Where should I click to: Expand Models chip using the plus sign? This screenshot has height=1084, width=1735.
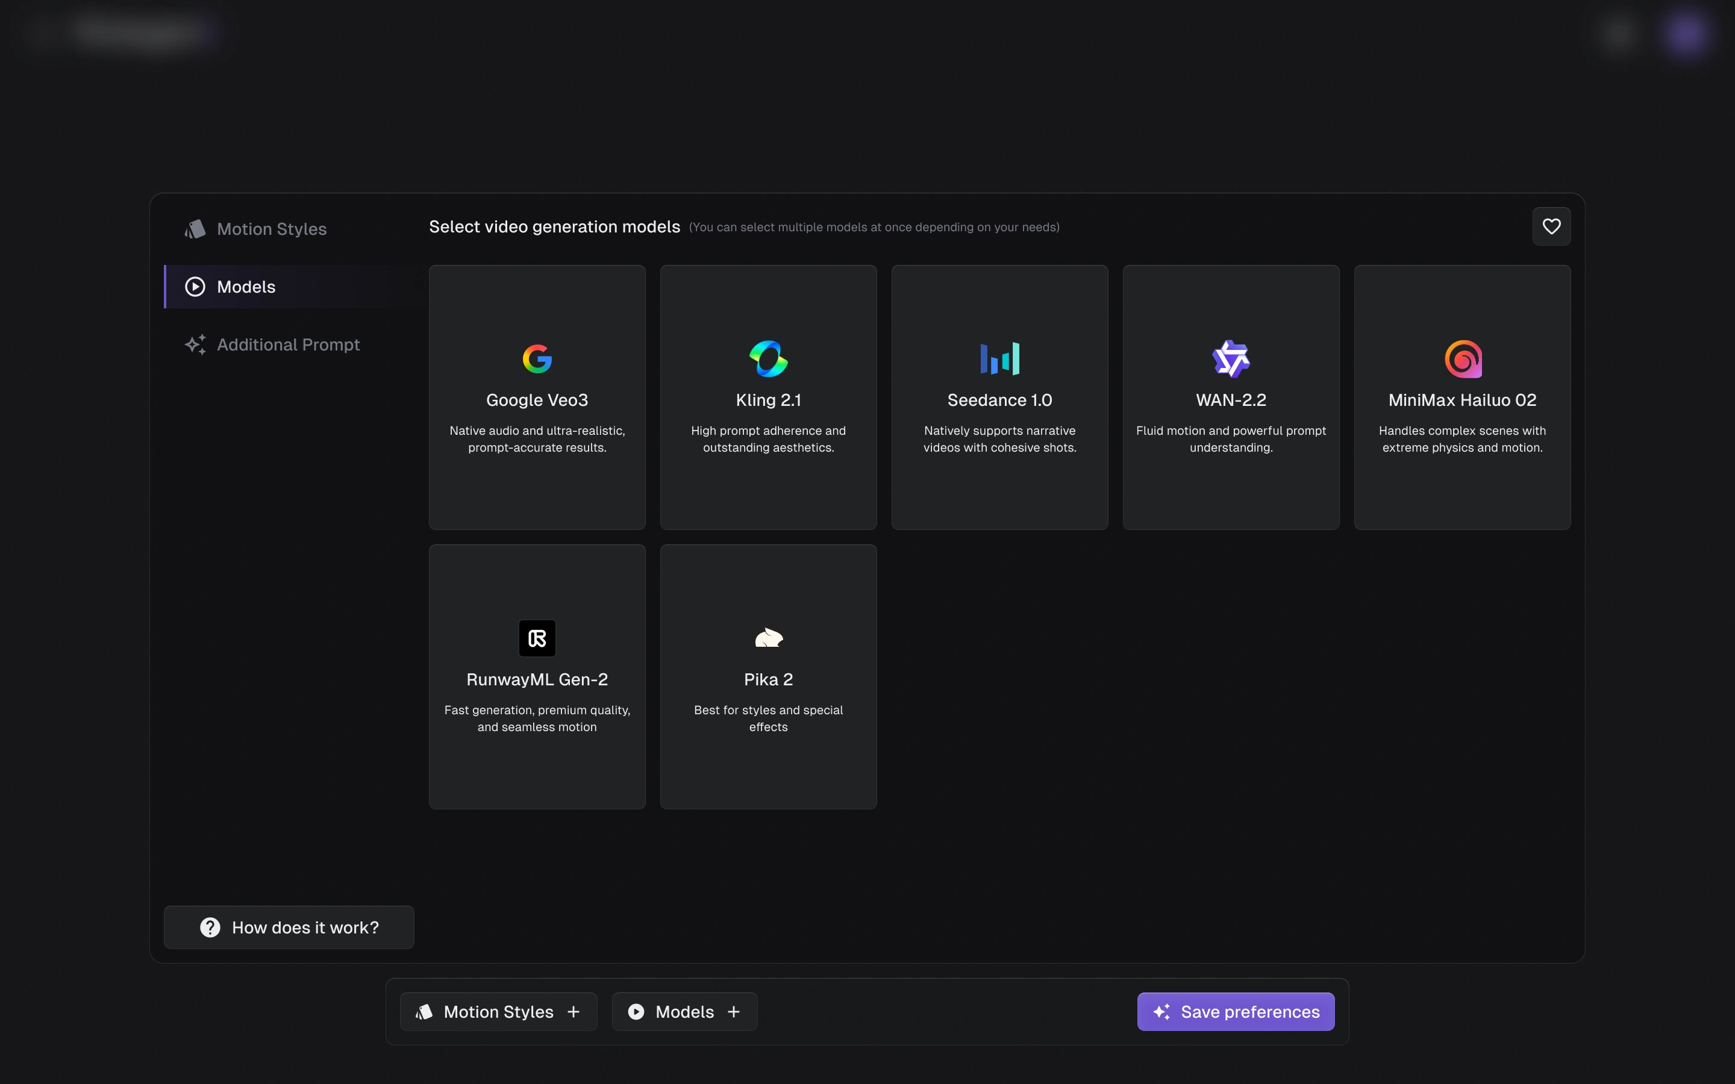pyautogui.click(x=733, y=1012)
